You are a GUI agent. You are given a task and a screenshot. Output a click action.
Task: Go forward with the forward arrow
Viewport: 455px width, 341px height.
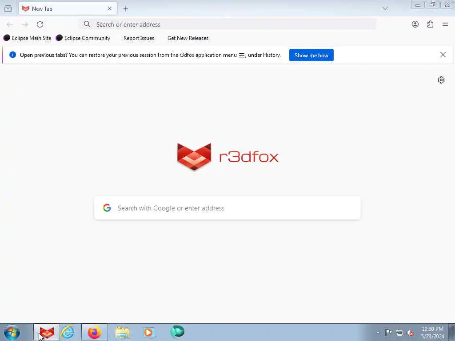click(25, 24)
